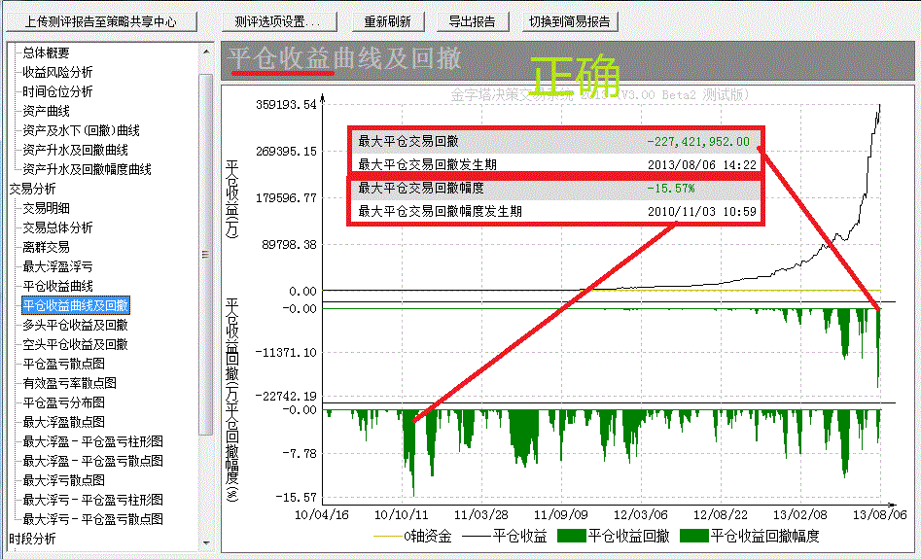The width and height of the screenshot is (921, 559).
Task: Select 资产曲线 report
Action: coord(46,111)
